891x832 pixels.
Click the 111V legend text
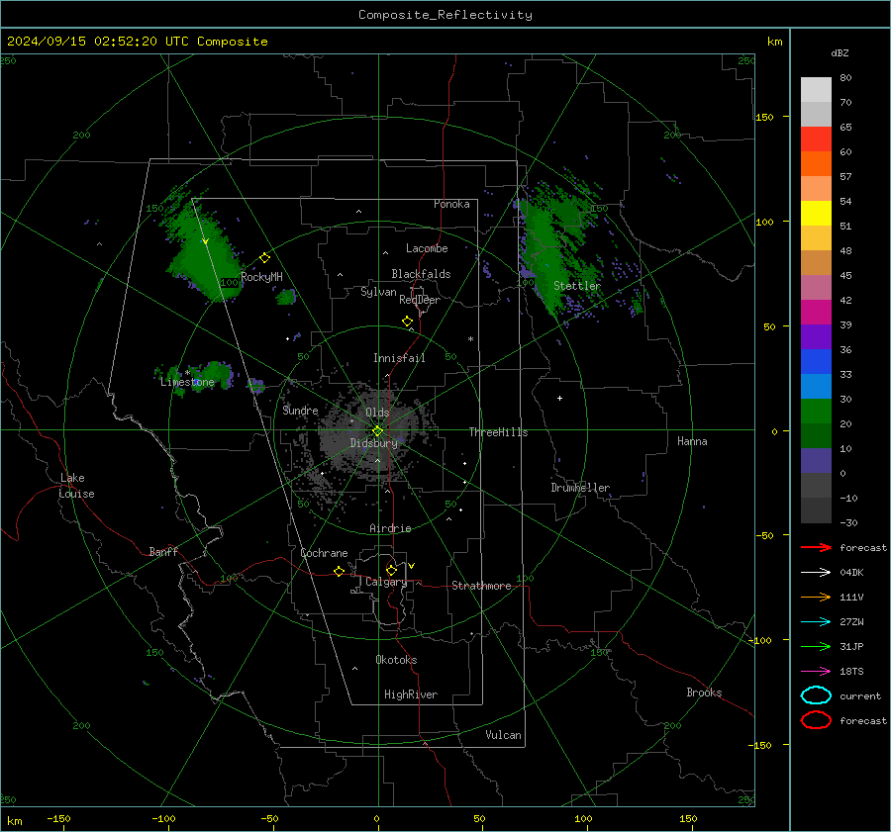(851, 597)
